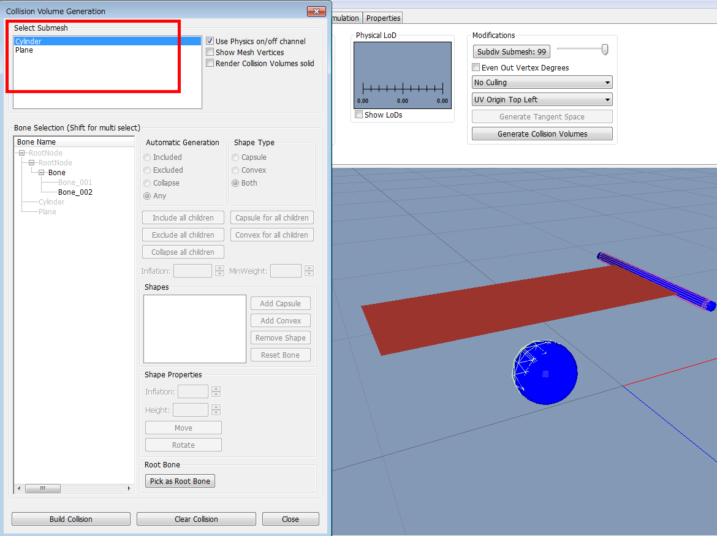Toggle the Show LoDs checkbox
Screen dimensions: 717x536
(x=358, y=115)
